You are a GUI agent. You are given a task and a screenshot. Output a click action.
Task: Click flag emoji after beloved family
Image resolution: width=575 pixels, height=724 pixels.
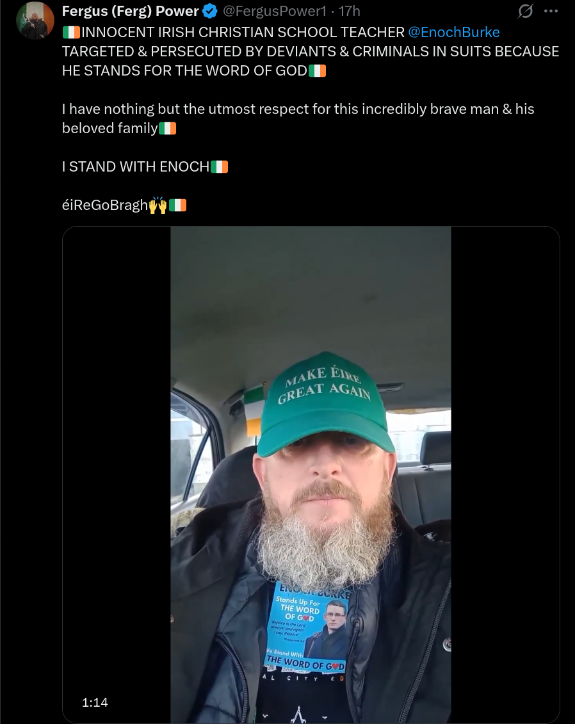(167, 129)
